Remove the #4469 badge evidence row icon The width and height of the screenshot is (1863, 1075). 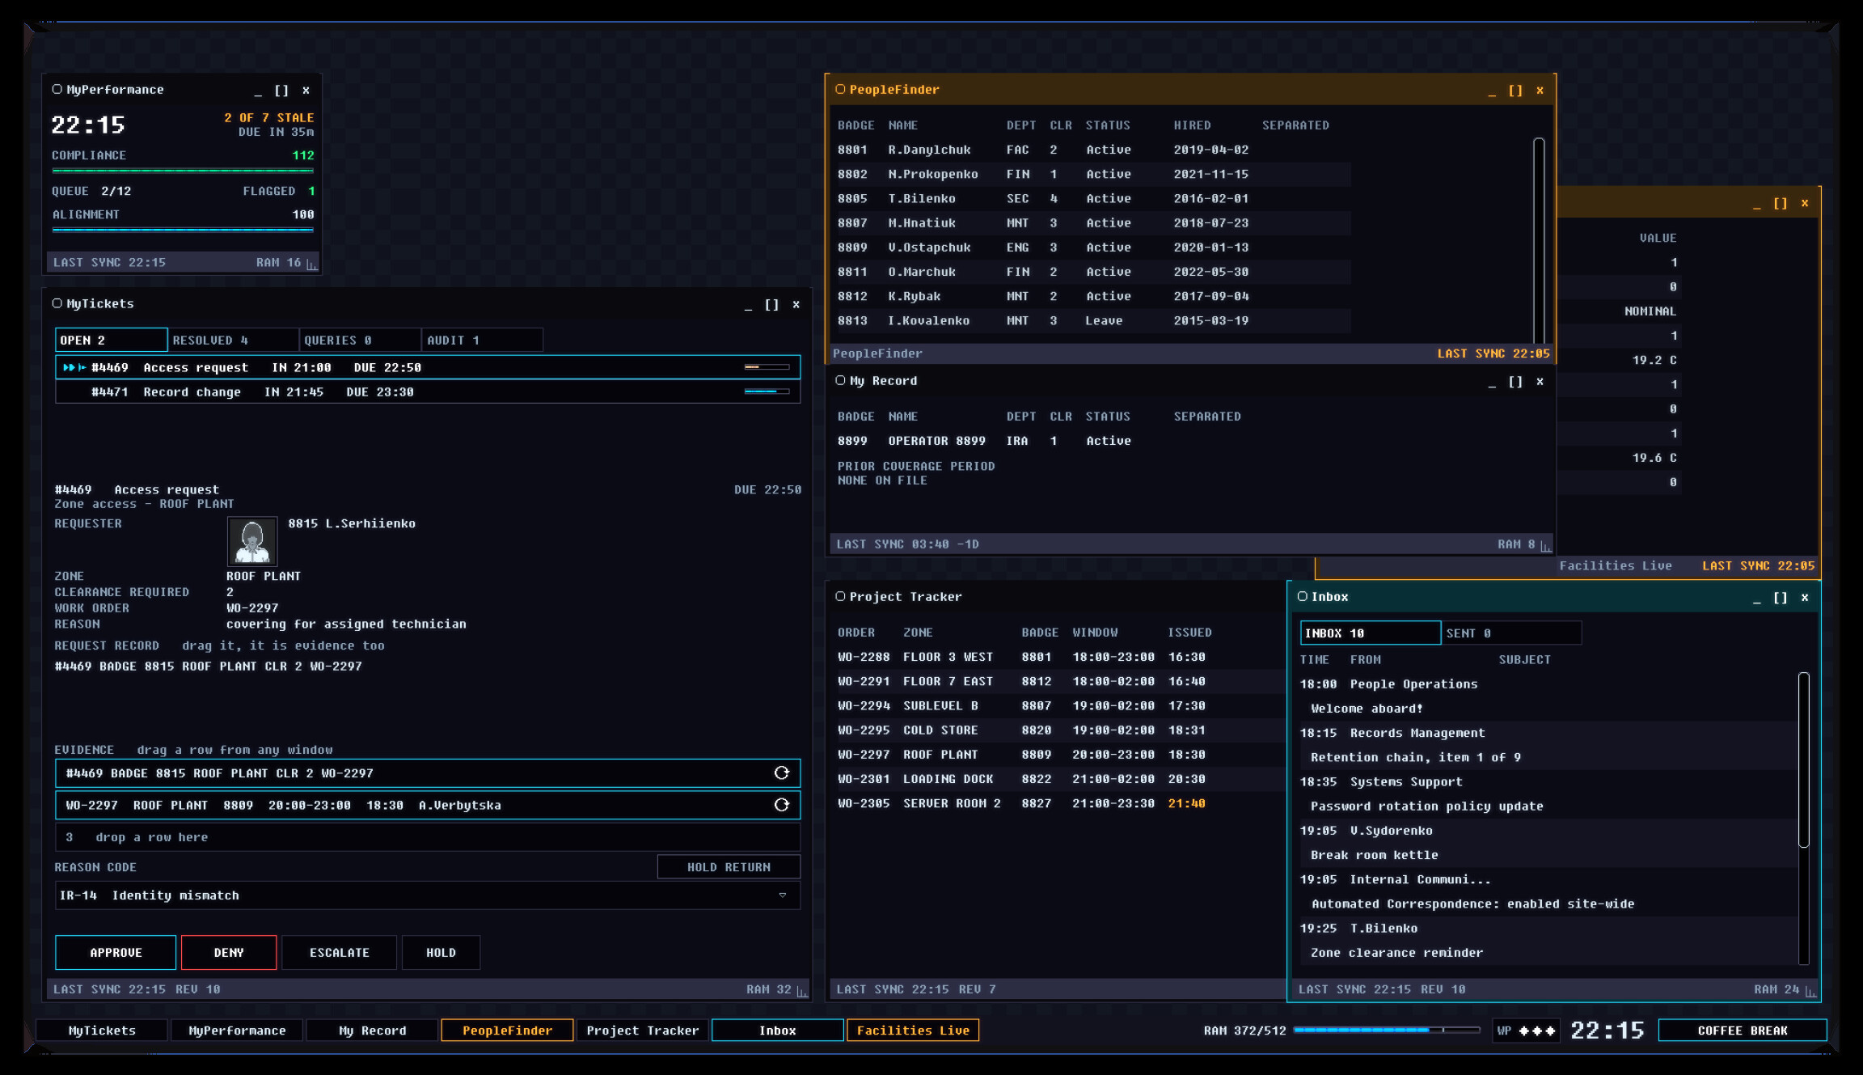click(781, 772)
